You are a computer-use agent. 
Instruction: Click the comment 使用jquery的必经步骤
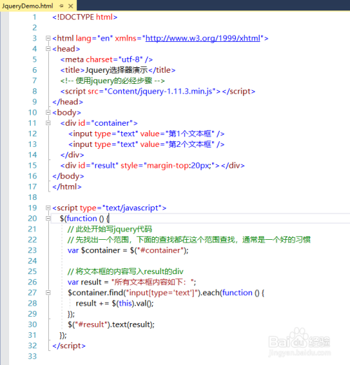[113, 80]
